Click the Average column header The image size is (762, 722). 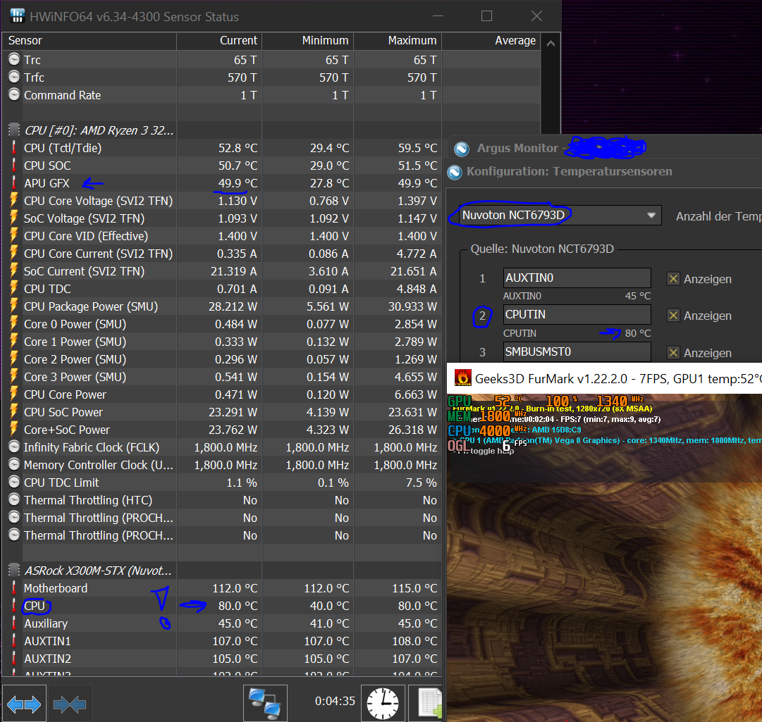click(491, 41)
